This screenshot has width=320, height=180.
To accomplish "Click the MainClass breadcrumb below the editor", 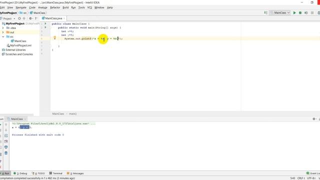I will coord(58,114).
